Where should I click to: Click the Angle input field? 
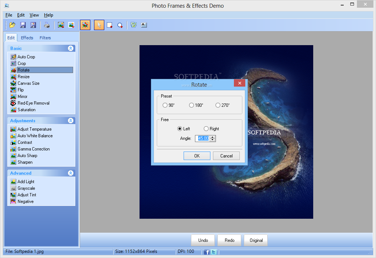pyautogui.click(x=203, y=138)
